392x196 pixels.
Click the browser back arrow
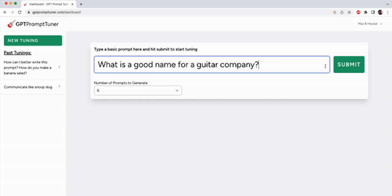pyautogui.click(x=5, y=12)
